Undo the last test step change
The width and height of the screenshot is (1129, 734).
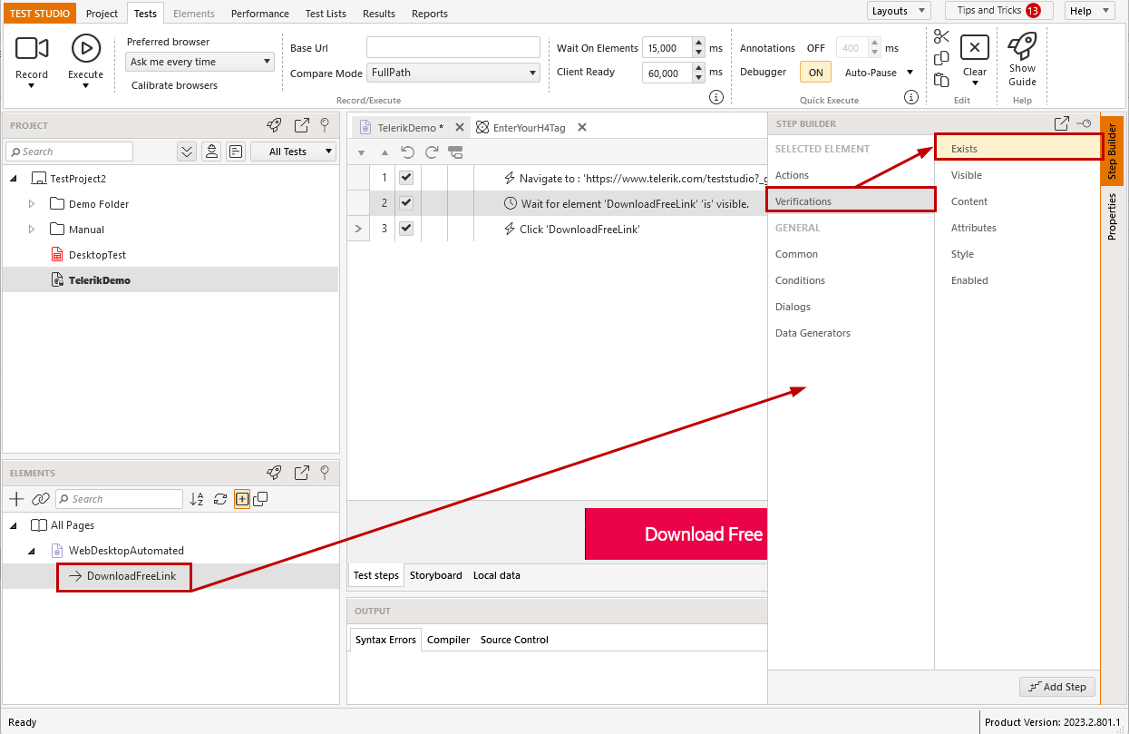408,152
